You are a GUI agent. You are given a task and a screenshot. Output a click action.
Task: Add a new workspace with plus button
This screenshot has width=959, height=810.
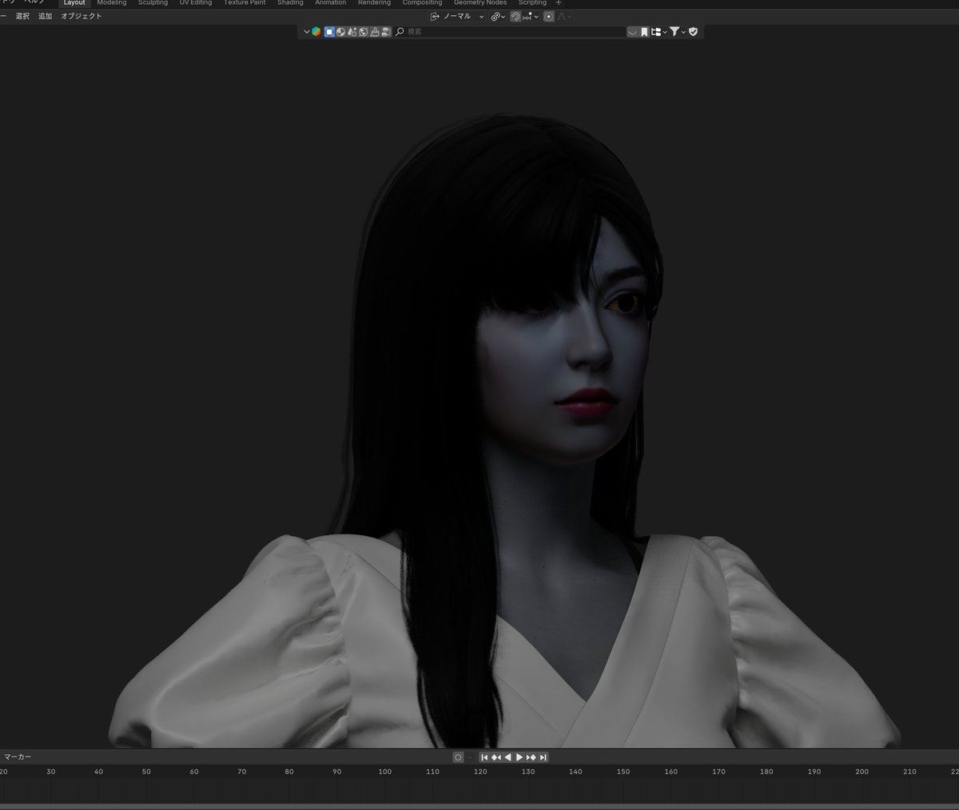coord(559,3)
